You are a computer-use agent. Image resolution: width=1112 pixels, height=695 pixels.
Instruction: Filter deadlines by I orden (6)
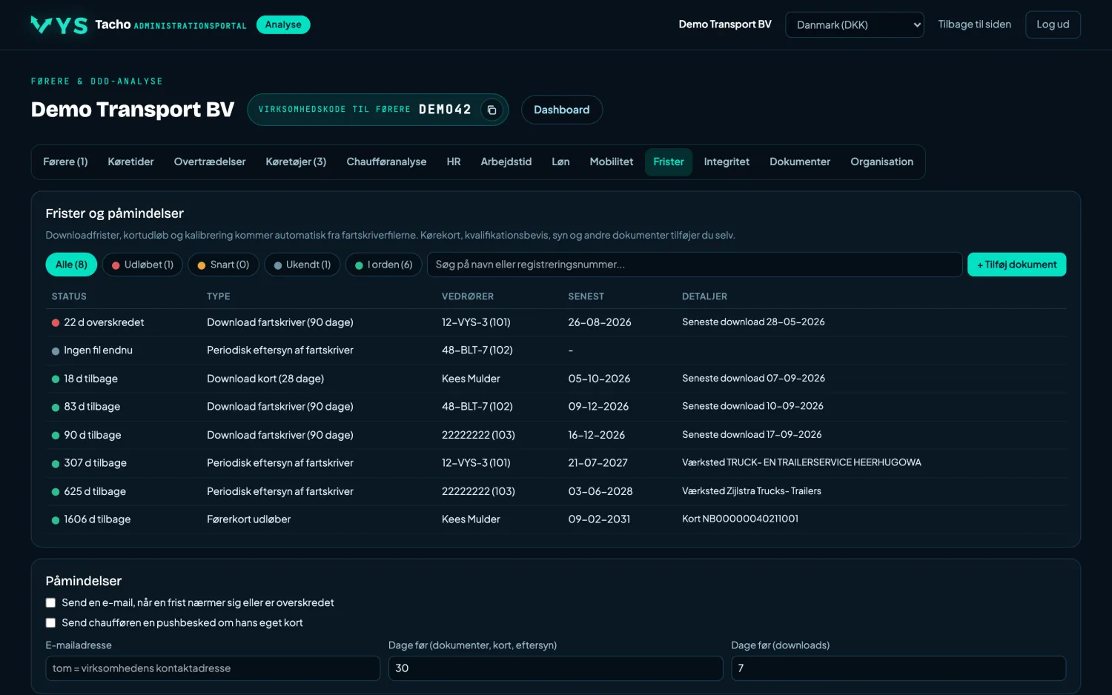point(384,265)
